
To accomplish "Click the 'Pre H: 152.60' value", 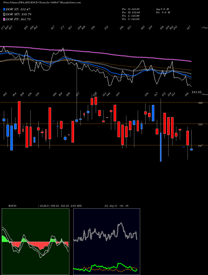I will (131, 12).
